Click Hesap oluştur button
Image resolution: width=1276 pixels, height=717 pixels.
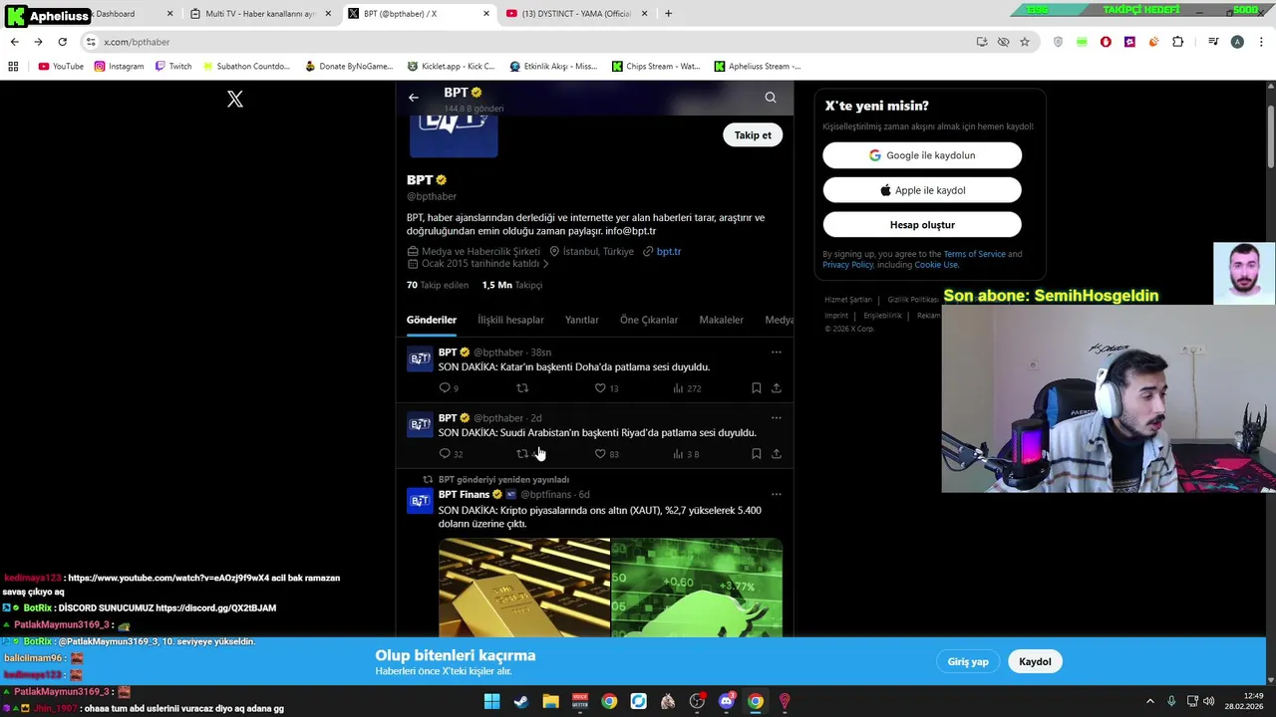click(x=922, y=225)
